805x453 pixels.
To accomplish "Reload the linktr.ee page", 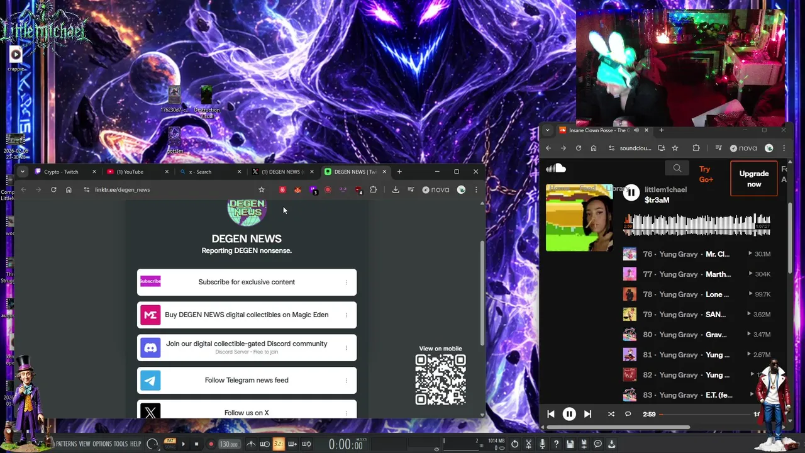I will coord(53,189).
